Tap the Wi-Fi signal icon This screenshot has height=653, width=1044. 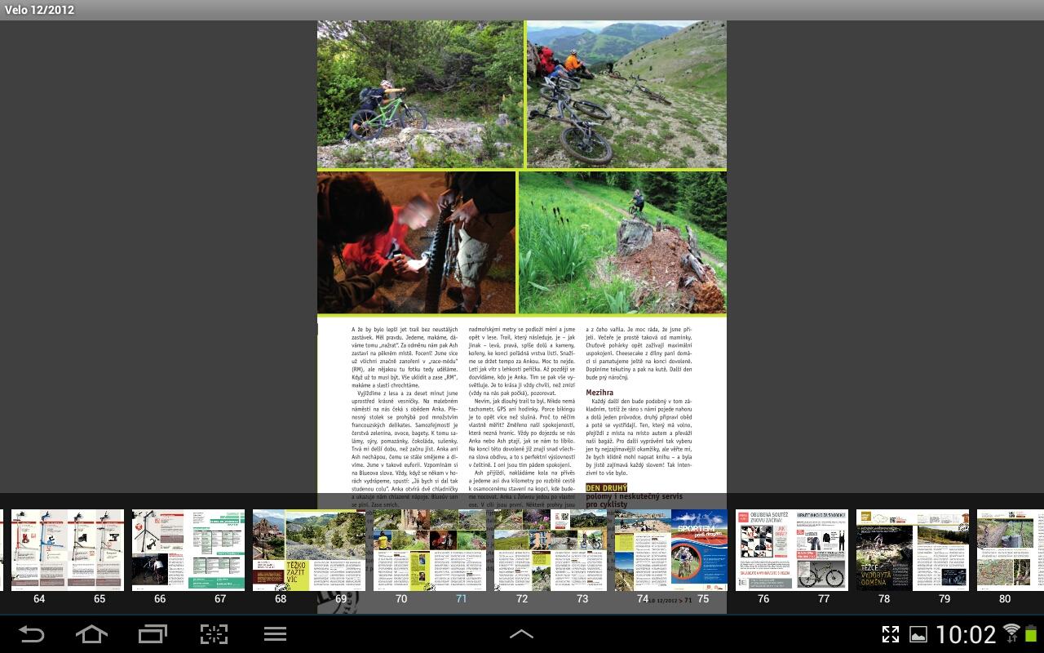click(1012, 633)
